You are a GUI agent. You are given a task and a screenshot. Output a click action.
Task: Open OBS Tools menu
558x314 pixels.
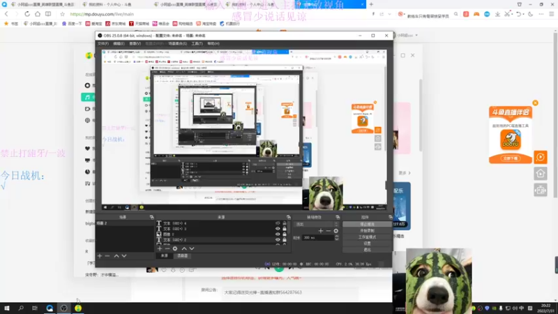coord(197,43)
